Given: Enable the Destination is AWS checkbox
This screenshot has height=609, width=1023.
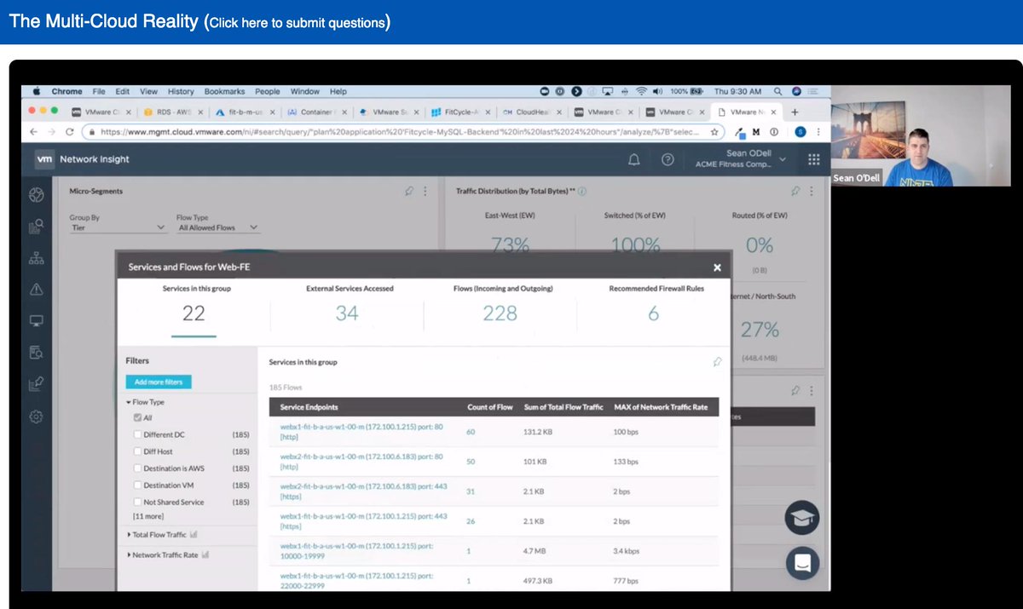Looking at the screenshot, I should [137, 468].
